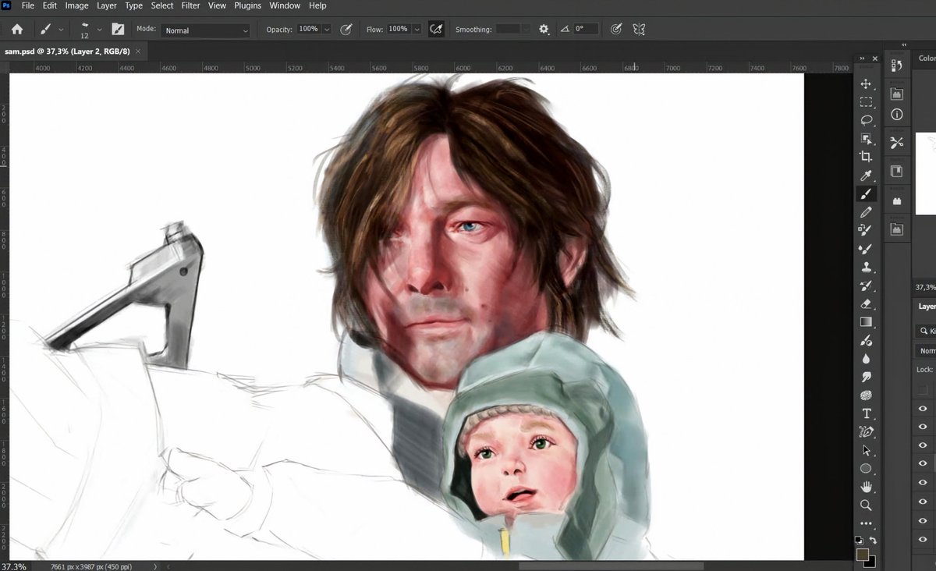Expand the status bar info arrow
Screen dimensions: 936x571
155,566
